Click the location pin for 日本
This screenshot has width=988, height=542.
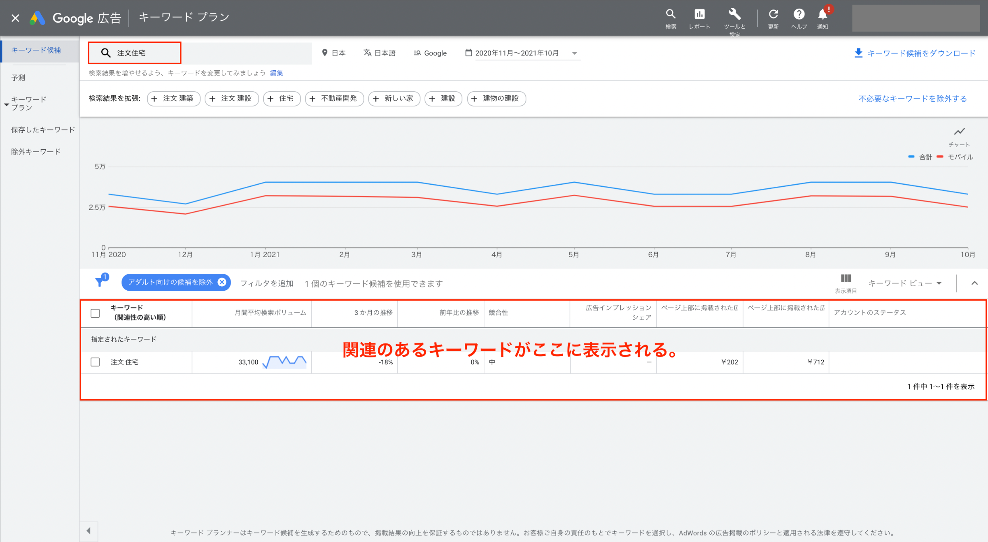tap(324, 53)
